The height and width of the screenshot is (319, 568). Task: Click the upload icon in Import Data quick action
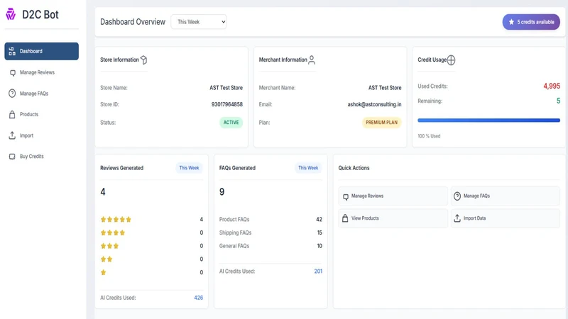pos(457,218)
